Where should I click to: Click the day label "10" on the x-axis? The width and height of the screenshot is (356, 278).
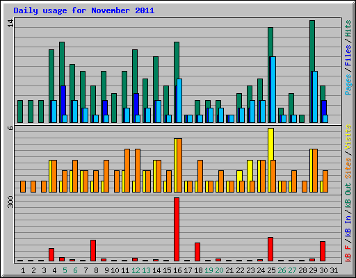(x=115, y=270)
